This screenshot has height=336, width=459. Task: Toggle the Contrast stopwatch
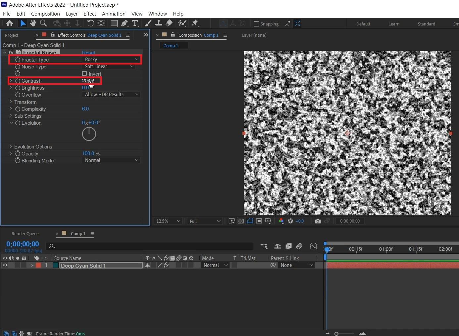18,81
